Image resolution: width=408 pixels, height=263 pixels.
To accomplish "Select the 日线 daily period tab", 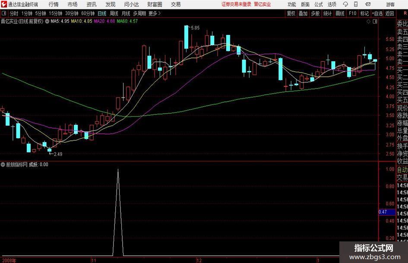I will point(102,13).
